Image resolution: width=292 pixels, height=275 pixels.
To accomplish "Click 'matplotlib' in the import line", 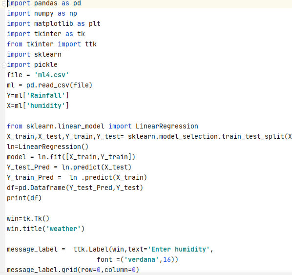I will point(54,24).
